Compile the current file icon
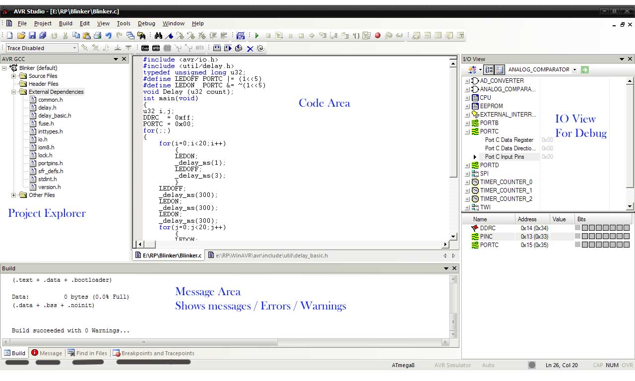Image resolution: width=635 pixels, height=381 pixels. [x=239, y=48]
